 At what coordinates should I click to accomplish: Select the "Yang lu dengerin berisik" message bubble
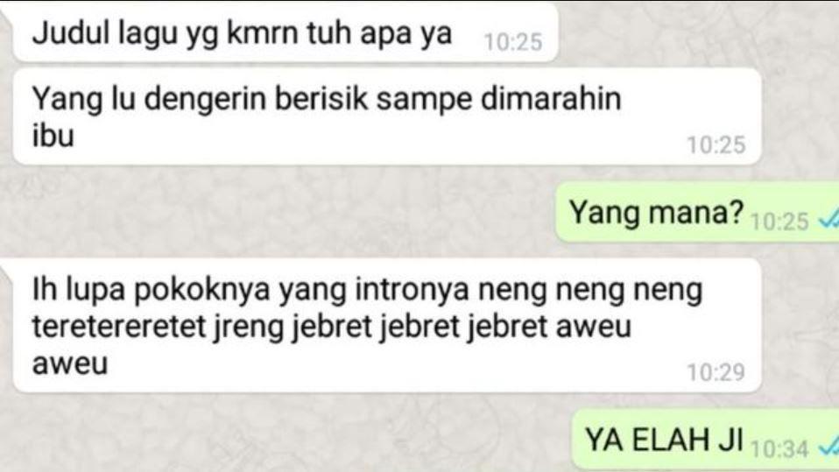[386, 116]
